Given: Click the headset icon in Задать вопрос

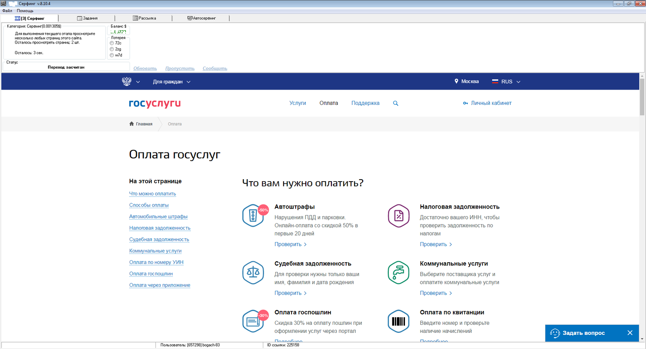Looking at the screenshot, I should (x=555, y=333).
